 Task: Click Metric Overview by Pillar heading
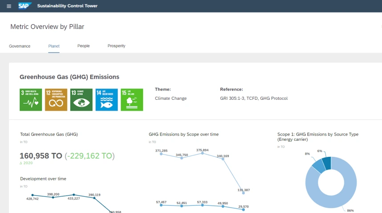click(x=47, y=27)
